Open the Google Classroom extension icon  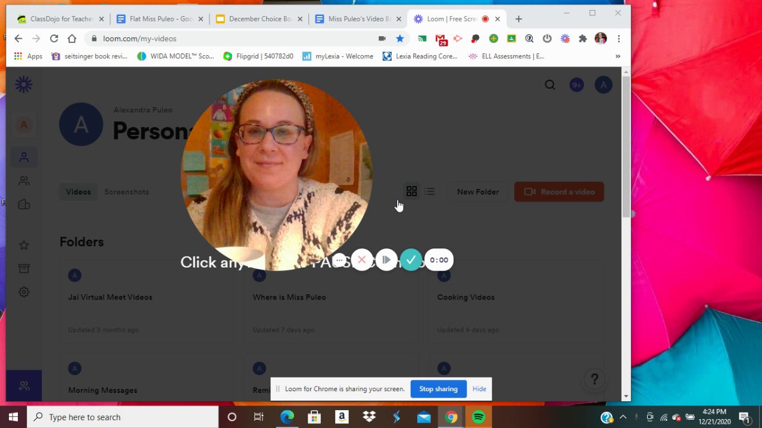511,39
